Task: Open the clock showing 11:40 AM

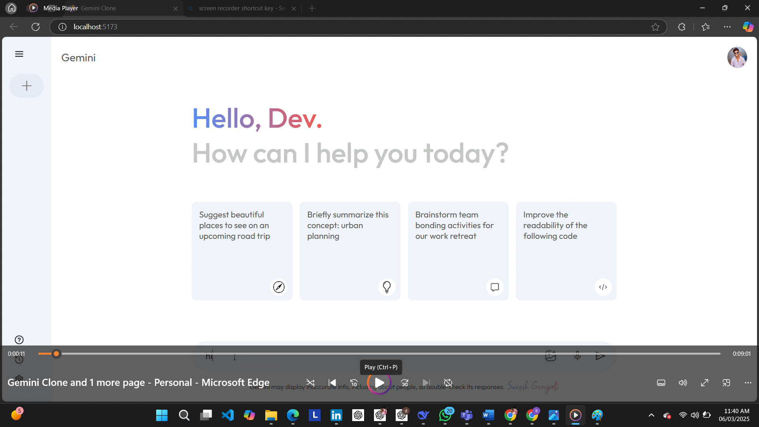Action: tap(734, 415)
